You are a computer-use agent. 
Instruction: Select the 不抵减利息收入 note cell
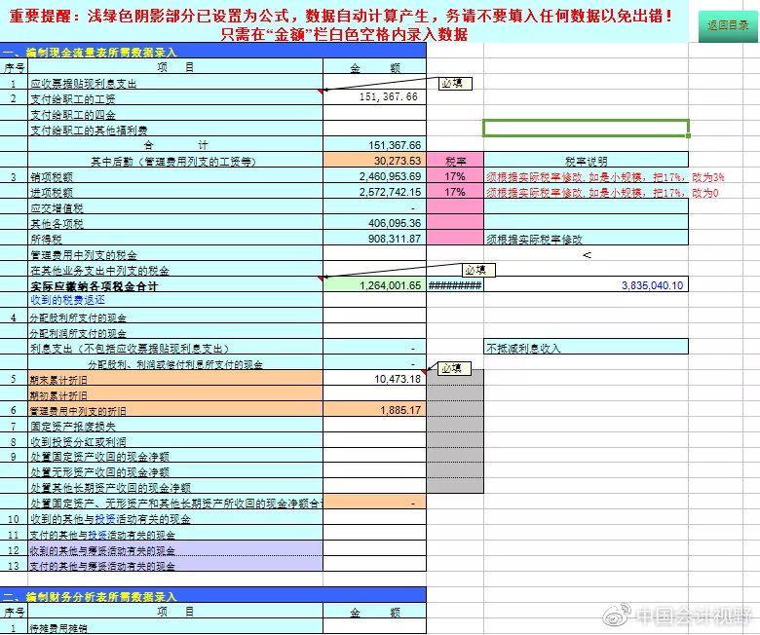tap(586, 347)
